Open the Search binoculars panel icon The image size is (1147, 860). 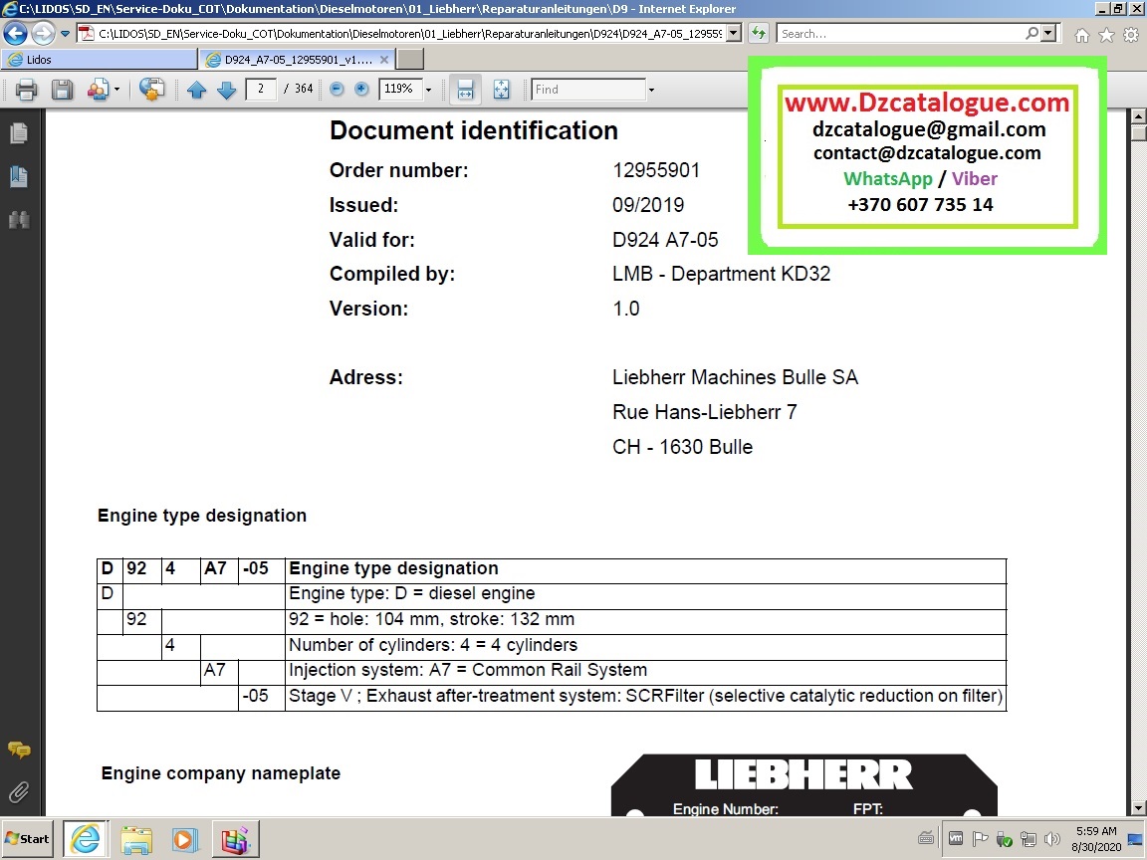(x=19, y=219)
